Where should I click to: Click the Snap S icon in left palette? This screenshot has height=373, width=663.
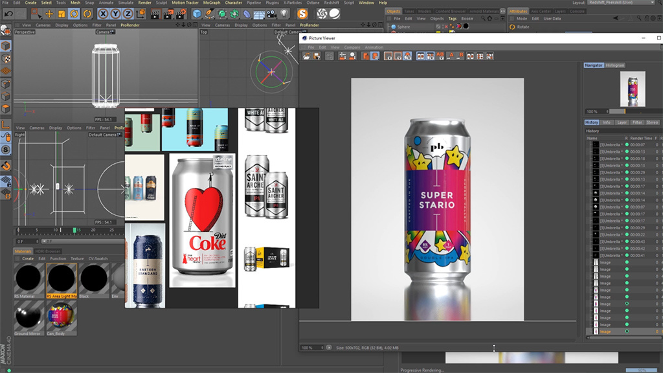(x=5, y=150)
